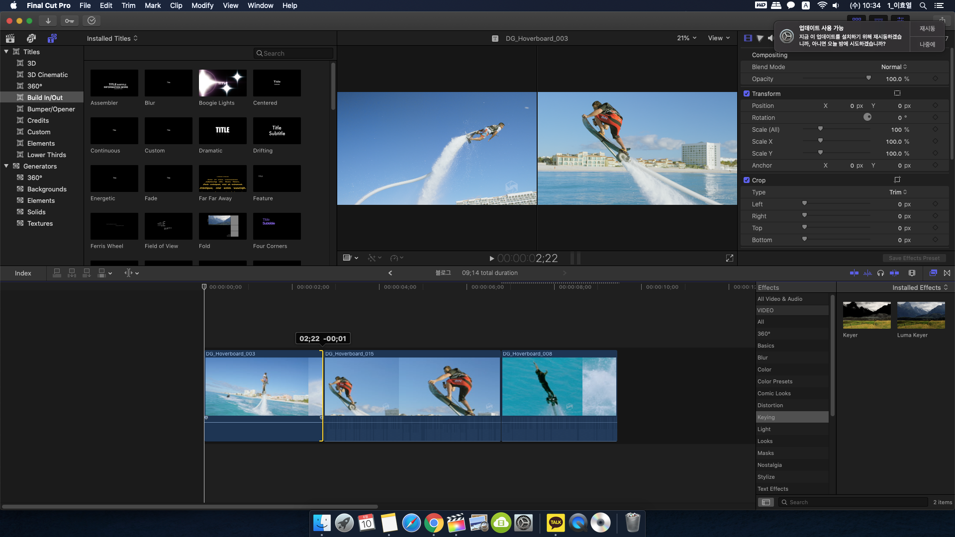
Task: Toggle skimming icon above timeline
Action: pyautogui.click(x=854, y=273)
